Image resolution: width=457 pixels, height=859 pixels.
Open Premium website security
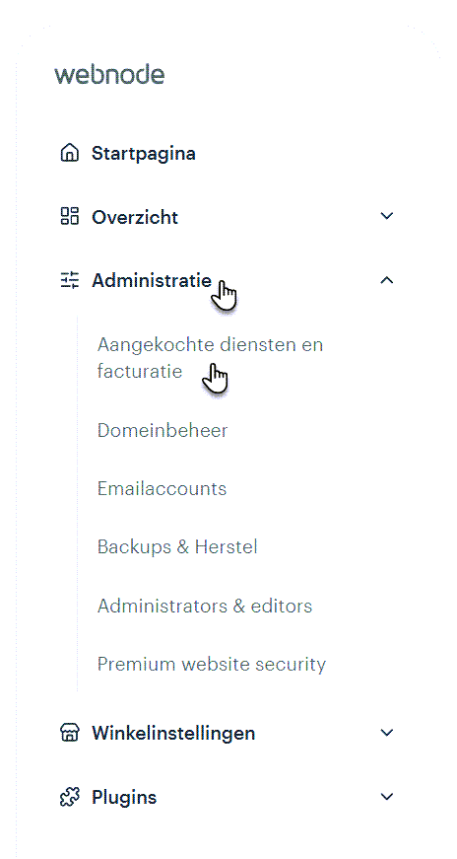coord(212,665)
